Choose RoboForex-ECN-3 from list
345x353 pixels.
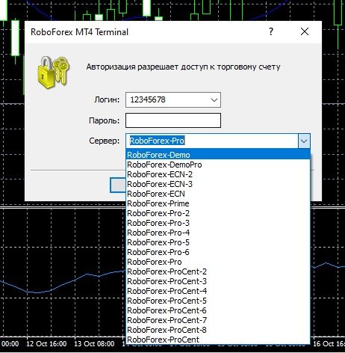coord(218,184)
